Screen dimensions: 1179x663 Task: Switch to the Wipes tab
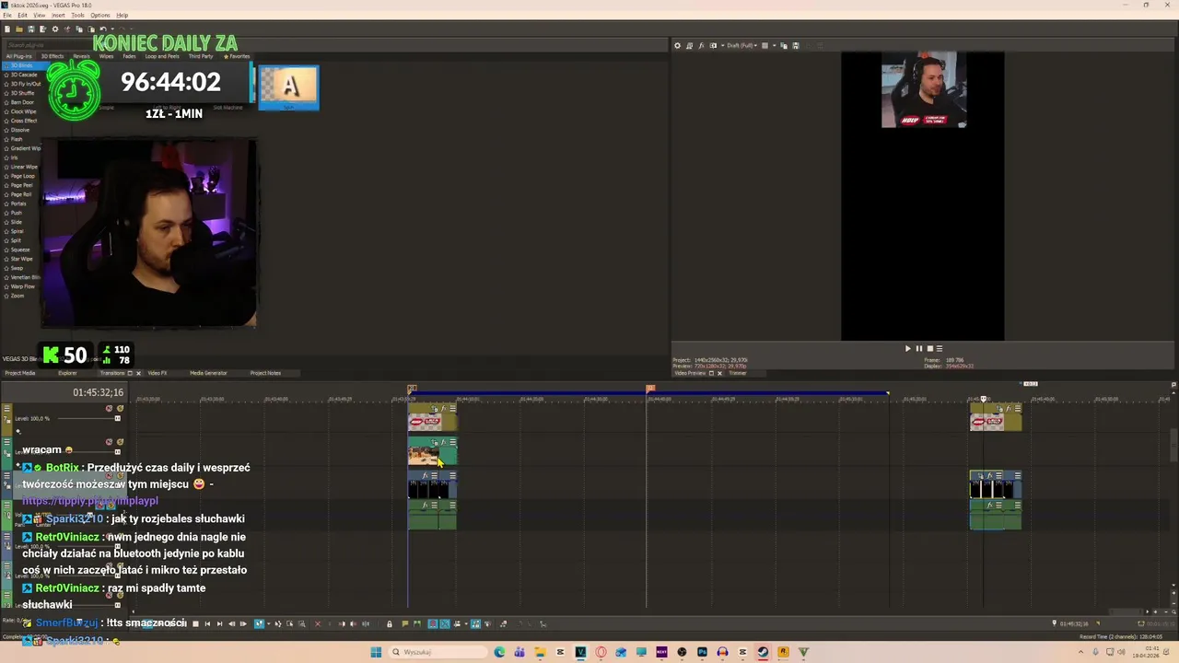106,56
